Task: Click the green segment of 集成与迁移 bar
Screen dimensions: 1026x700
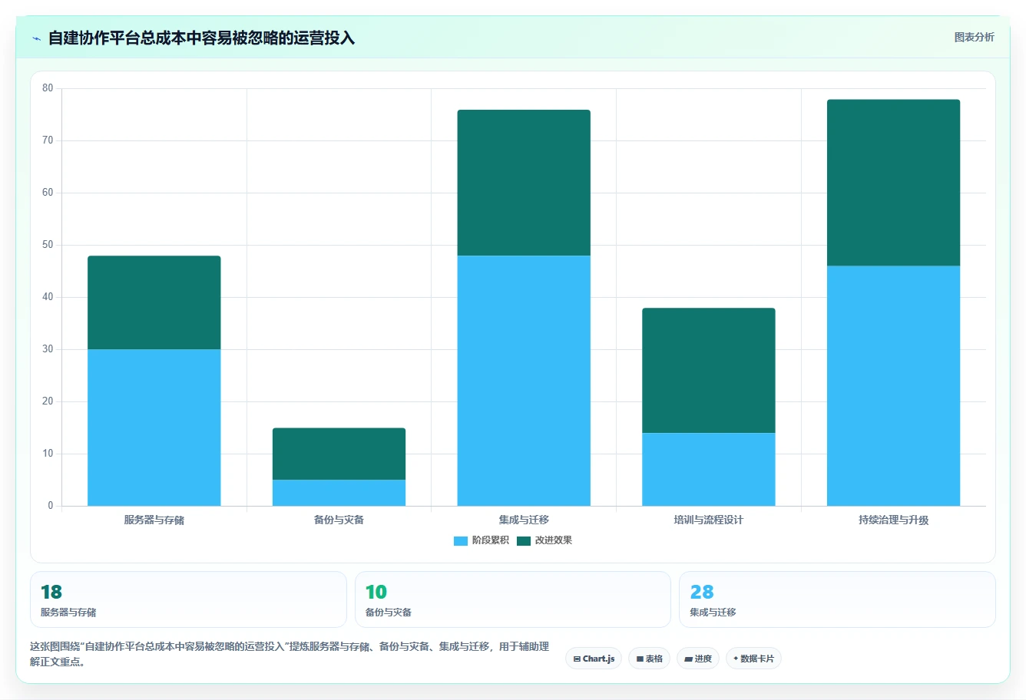Action: (524, 183)
